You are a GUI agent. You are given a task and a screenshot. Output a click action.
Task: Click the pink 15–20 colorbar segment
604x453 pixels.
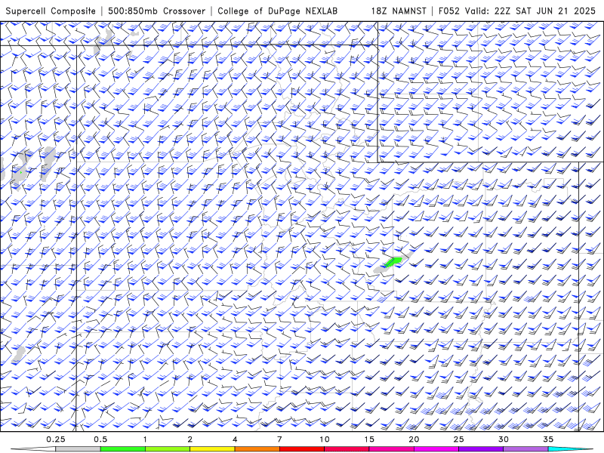[391, 449]
